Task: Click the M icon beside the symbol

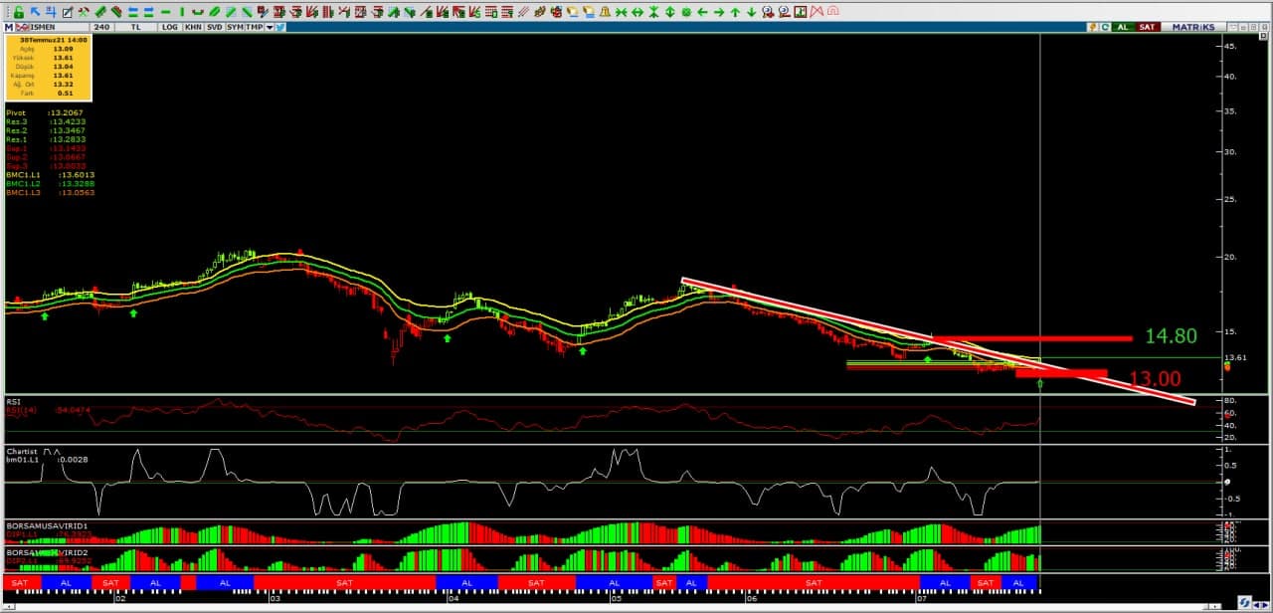Action: tap(8, 27)
